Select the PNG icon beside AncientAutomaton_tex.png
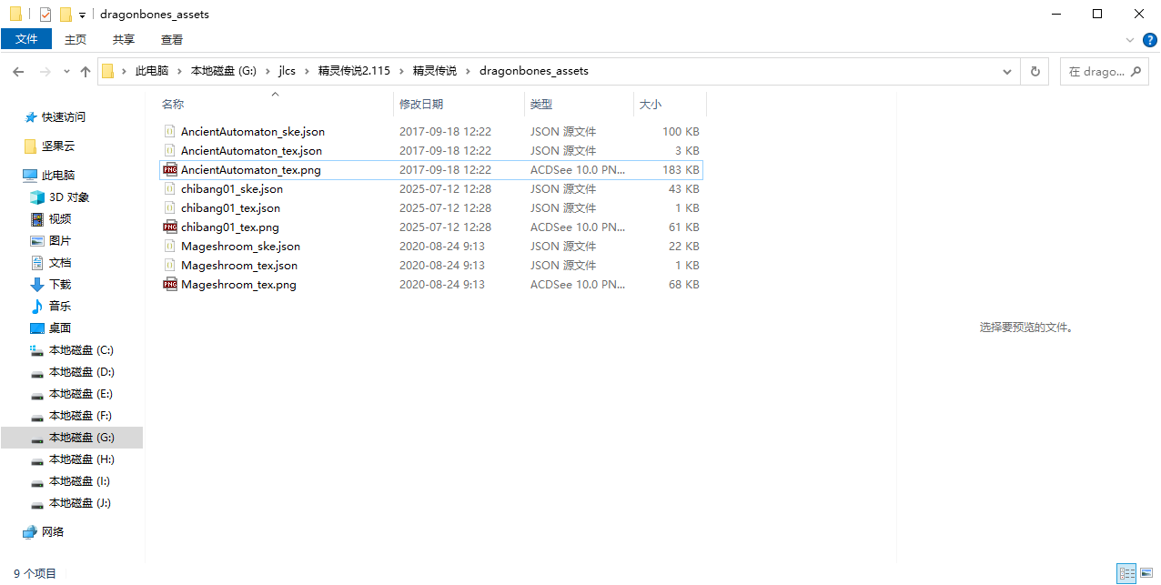 coord(169,170)
